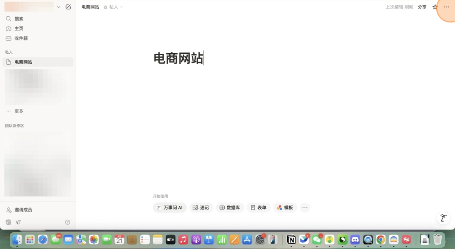Open QuickTime Player in the Dock

368,239
